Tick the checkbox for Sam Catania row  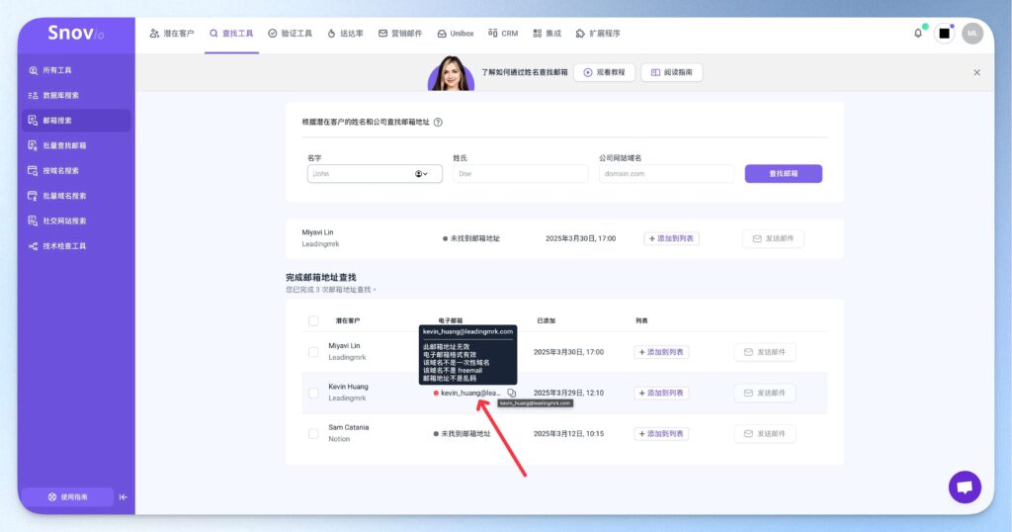coord(313,434)
